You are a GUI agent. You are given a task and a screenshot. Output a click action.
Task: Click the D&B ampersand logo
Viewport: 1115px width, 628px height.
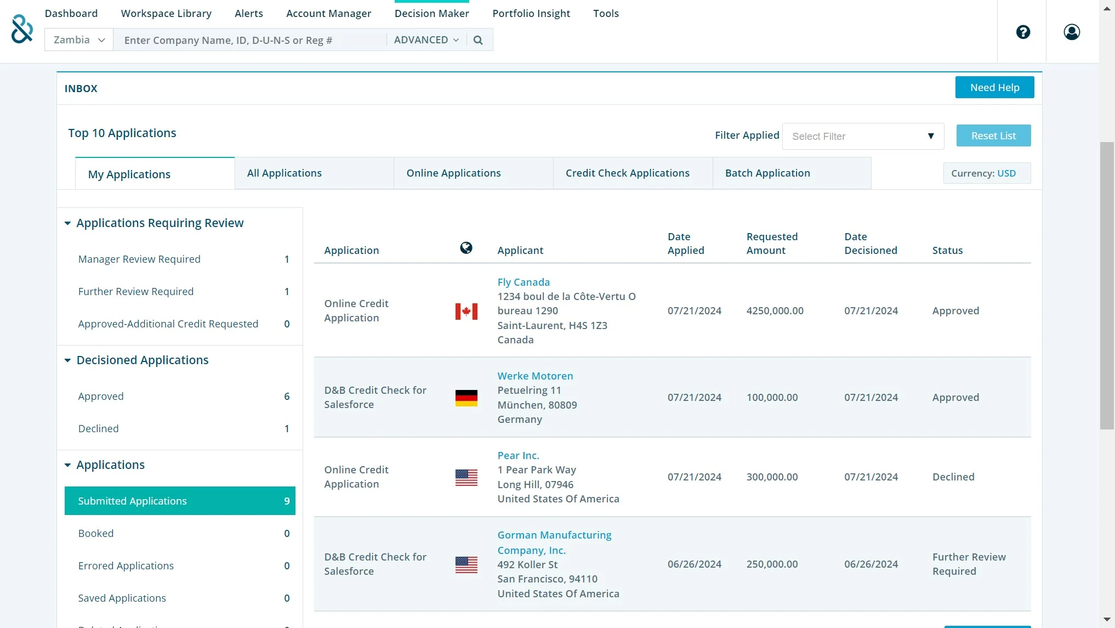tap(22, 29)
